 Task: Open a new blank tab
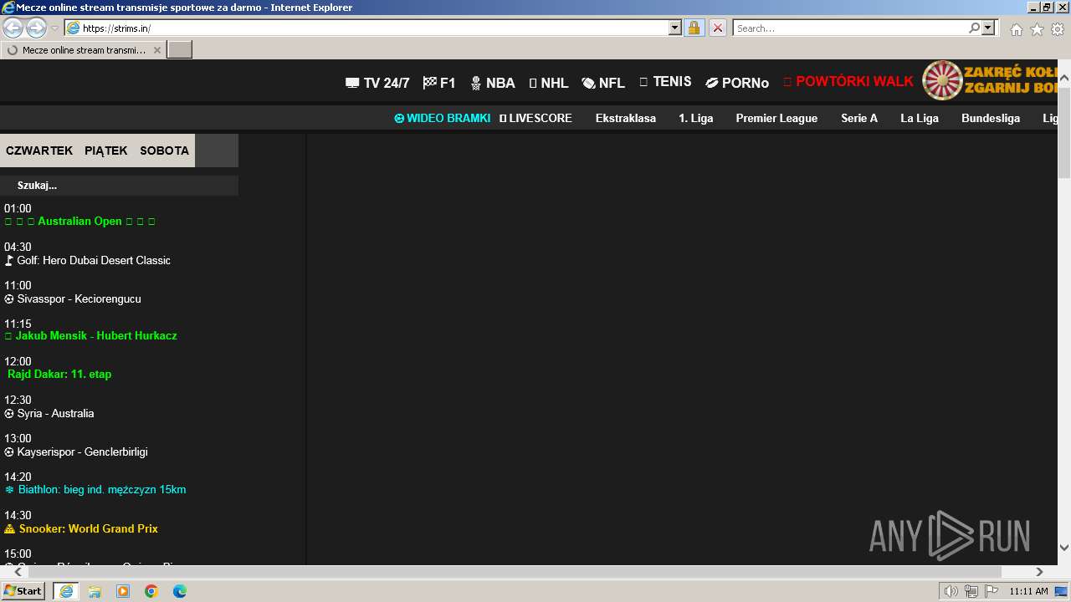click(x=180, y=50)
